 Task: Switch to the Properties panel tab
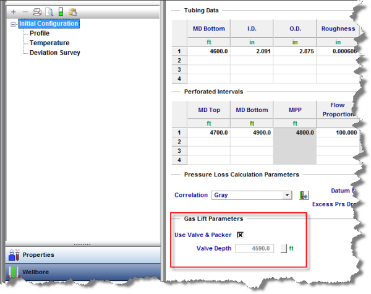coord(38,254)
